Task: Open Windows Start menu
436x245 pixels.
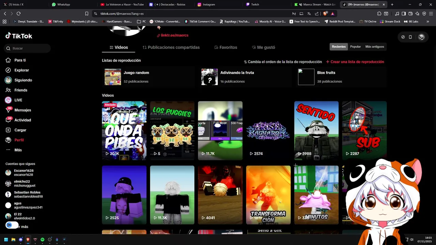Action: (x=6, y=240)
